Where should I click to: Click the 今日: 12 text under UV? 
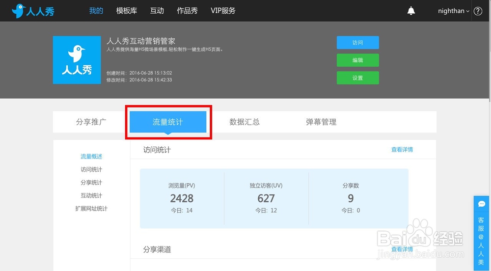pyautogui.click(x=266, y=211)
